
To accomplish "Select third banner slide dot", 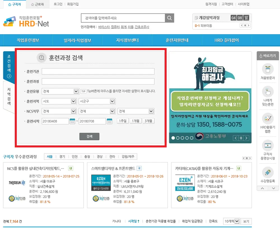I will click(182, 138).
